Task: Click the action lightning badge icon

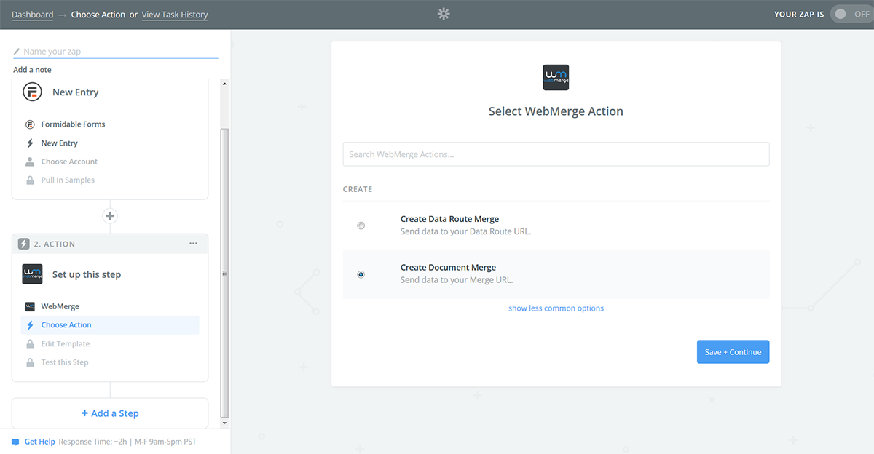Action: (x=24, y=244)
